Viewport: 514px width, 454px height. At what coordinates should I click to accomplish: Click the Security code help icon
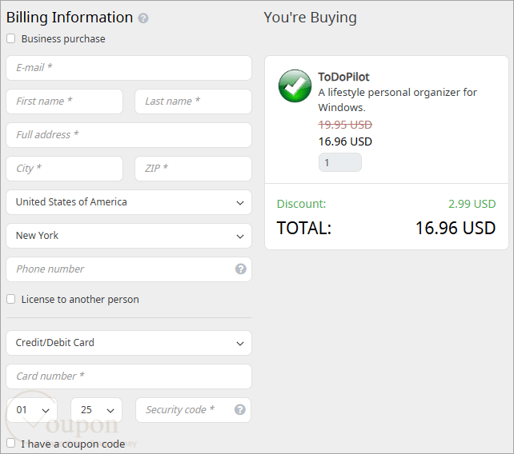tap(240, 409)
